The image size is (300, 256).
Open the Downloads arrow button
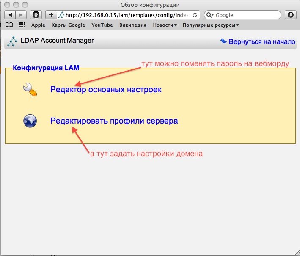pos(291,15)
